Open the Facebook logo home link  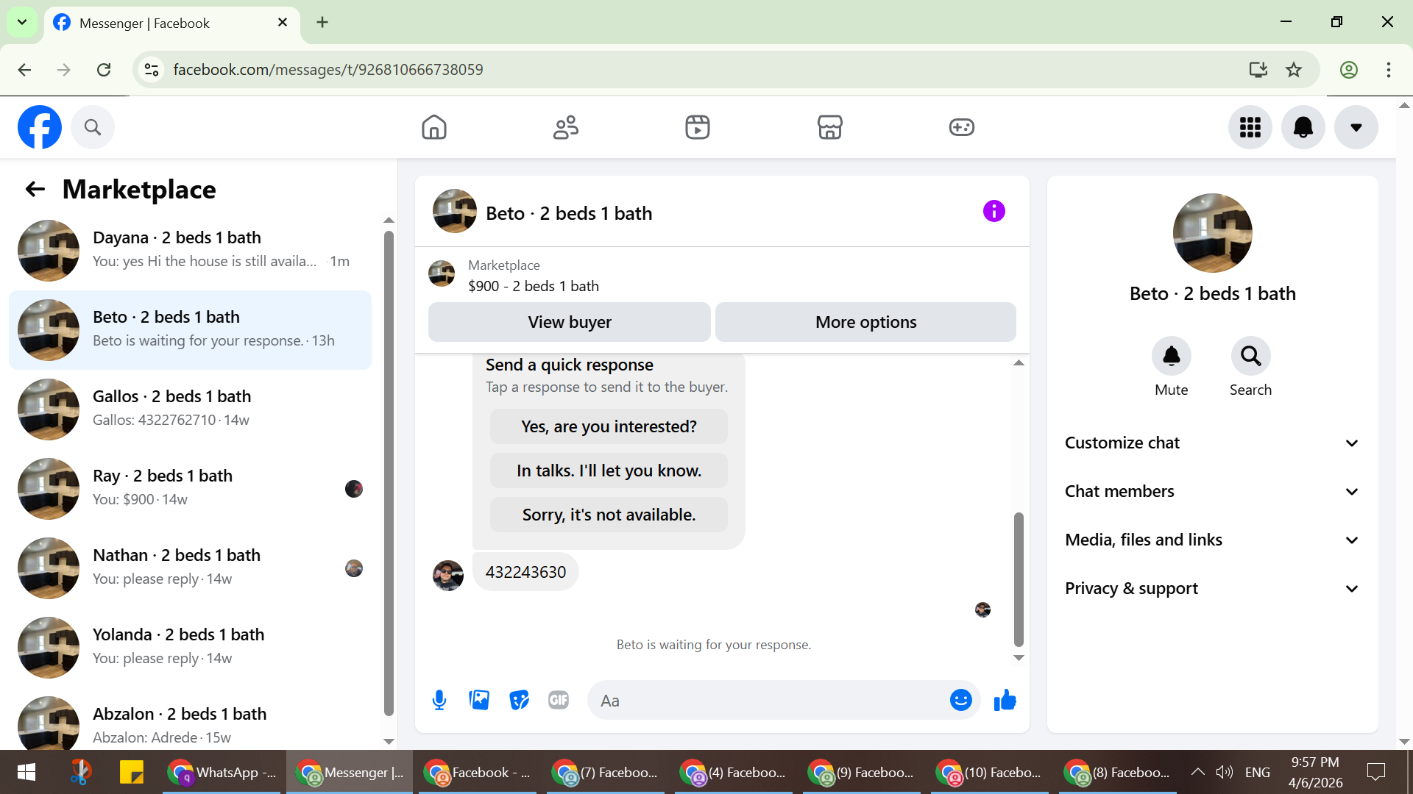(x=40, y=127)
